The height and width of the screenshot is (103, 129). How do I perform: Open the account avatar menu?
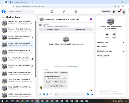point(124,12)
